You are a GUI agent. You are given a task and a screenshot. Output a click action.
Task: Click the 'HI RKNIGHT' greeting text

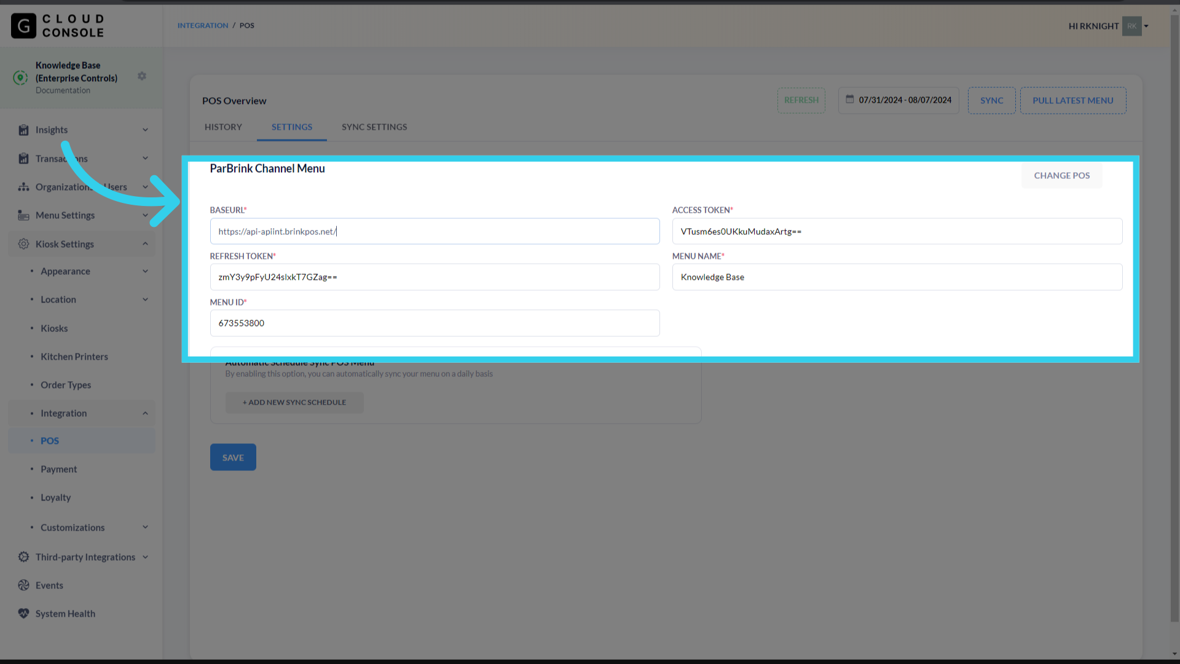[x=1093, y=26]
